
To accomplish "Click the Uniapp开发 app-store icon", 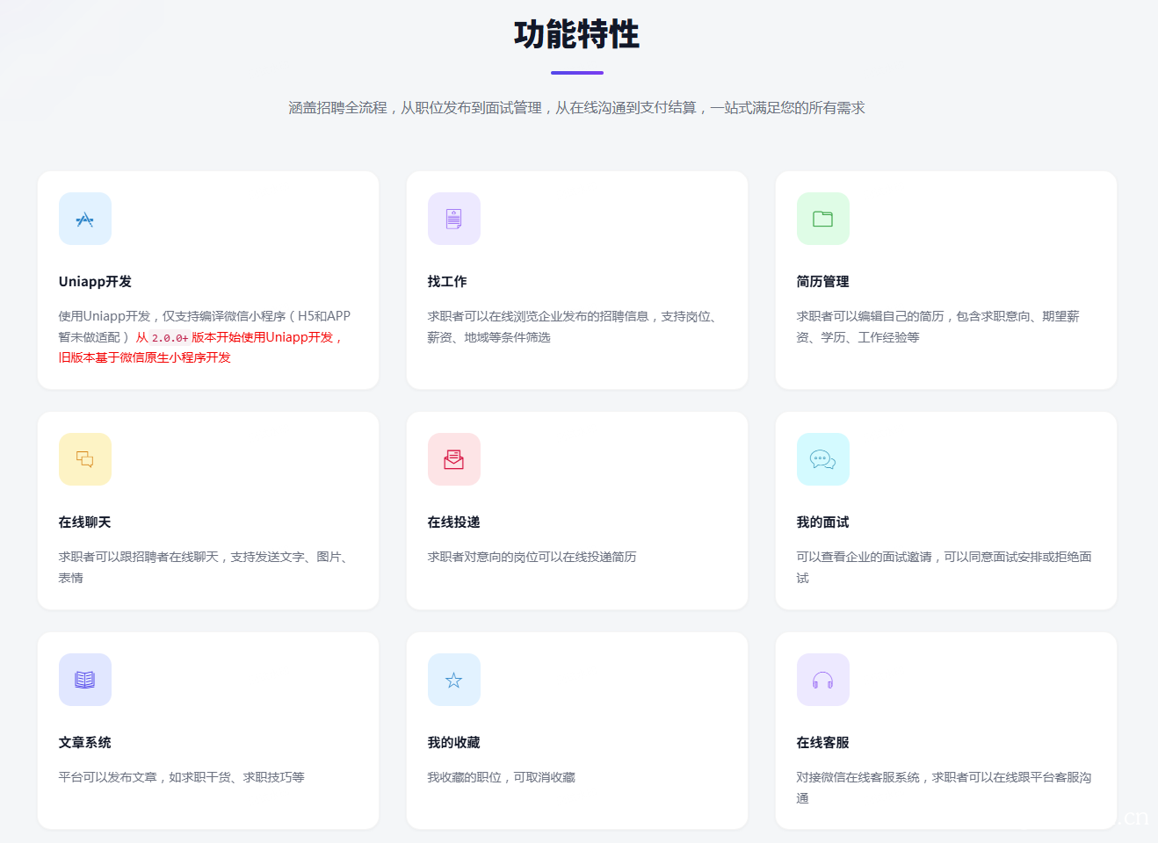I will tap(85, 219).
